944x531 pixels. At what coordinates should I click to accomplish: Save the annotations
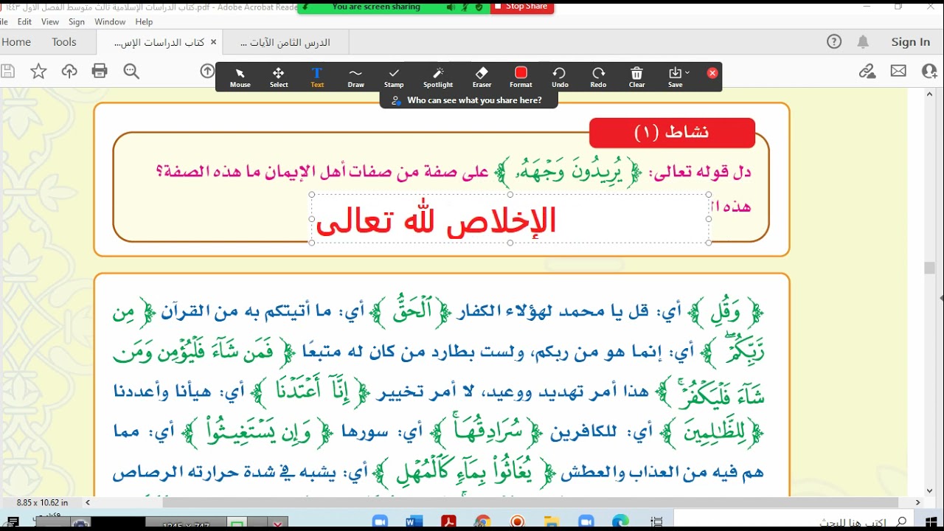(675, 77)
